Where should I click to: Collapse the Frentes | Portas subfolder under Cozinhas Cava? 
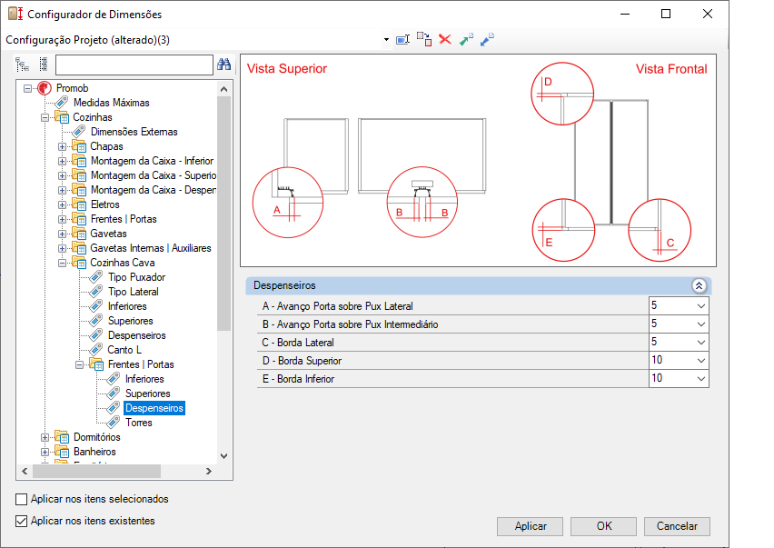(79, 364)
